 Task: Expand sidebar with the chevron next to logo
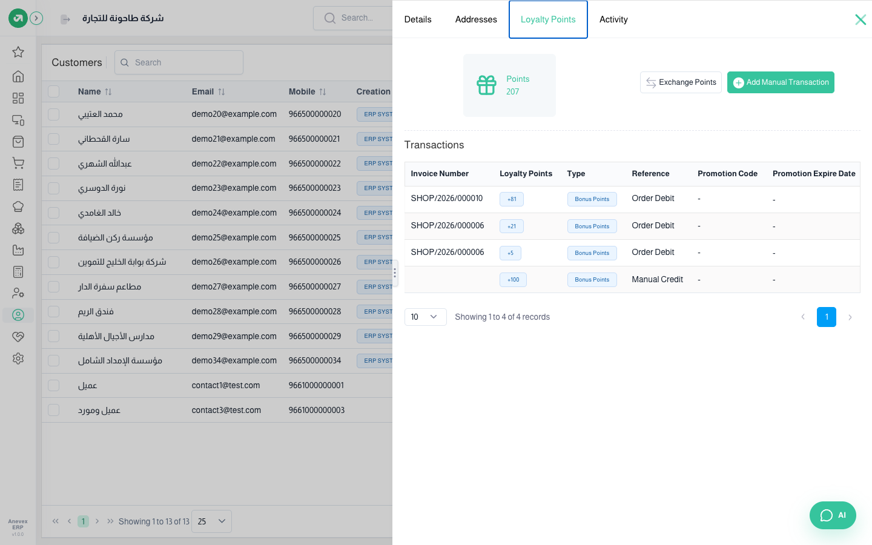pos(36,18)
